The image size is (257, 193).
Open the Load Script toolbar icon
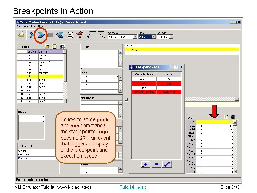pos(70,35)
